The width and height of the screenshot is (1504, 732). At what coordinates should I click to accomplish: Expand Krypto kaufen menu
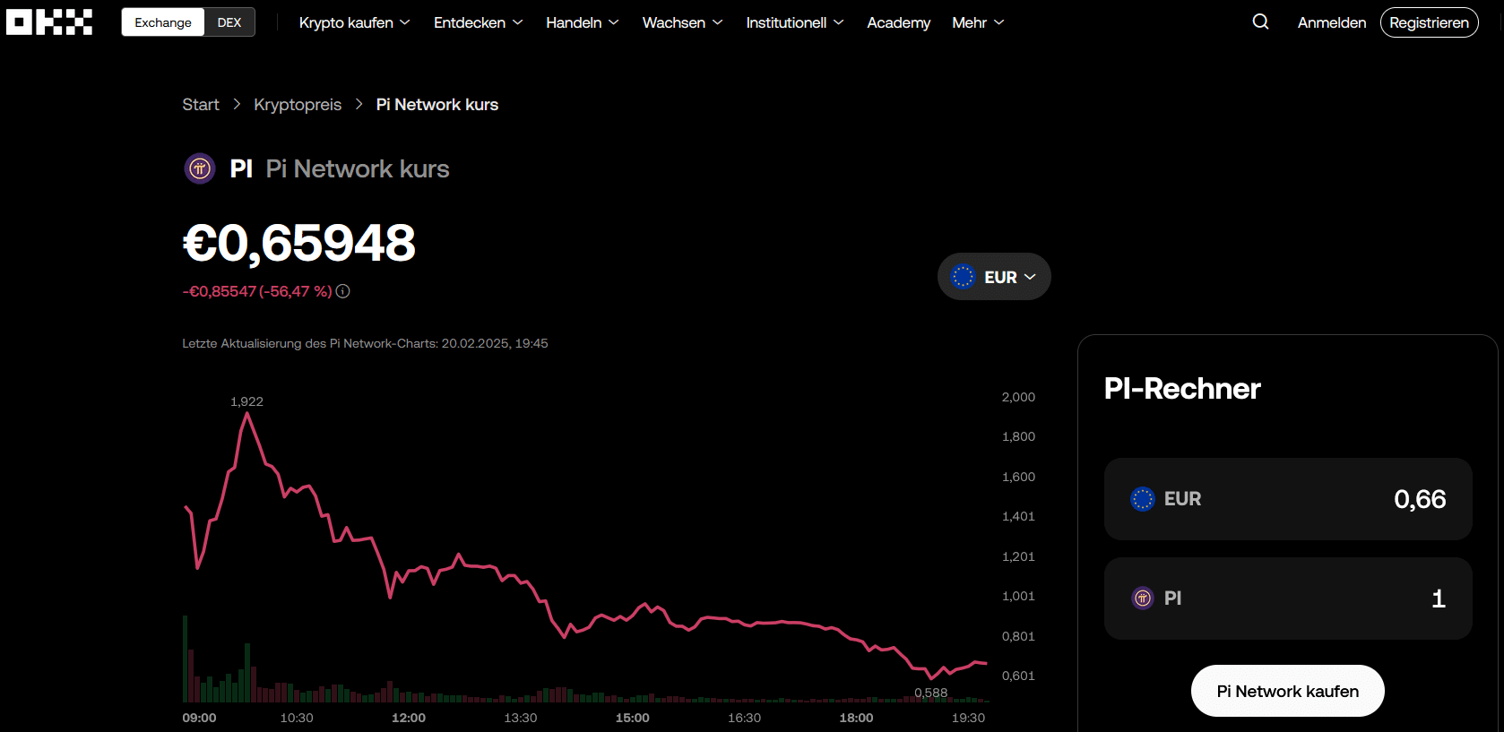(x=354, y=22)
